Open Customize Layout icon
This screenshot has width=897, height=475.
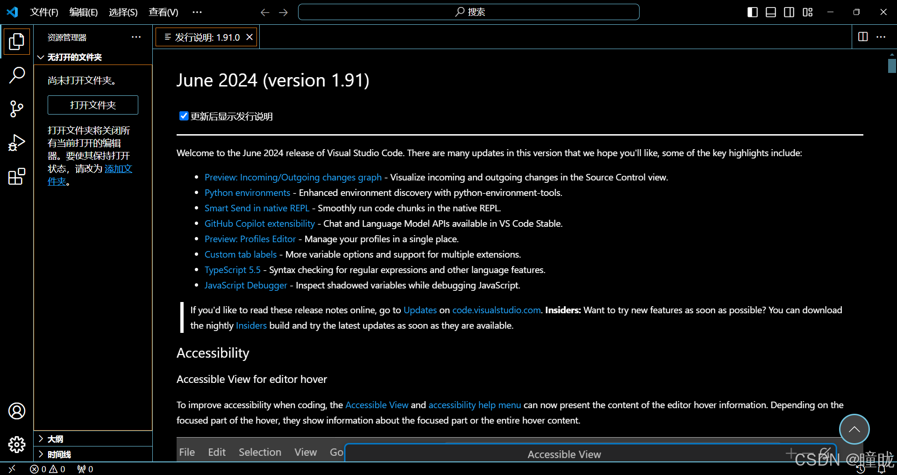[808, 12]
